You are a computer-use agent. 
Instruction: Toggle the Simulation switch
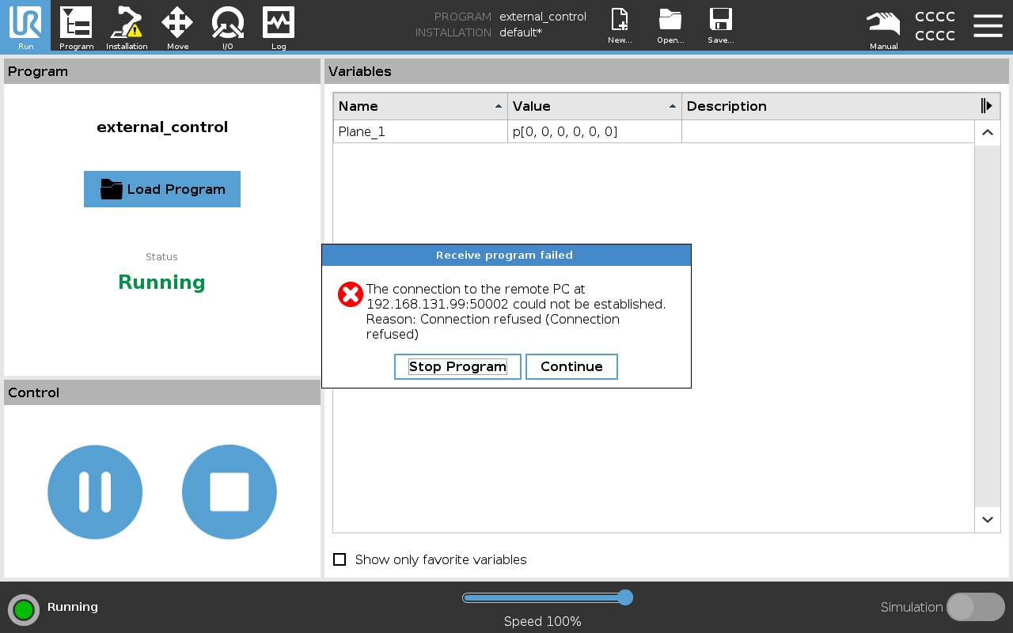coord(975,607)
